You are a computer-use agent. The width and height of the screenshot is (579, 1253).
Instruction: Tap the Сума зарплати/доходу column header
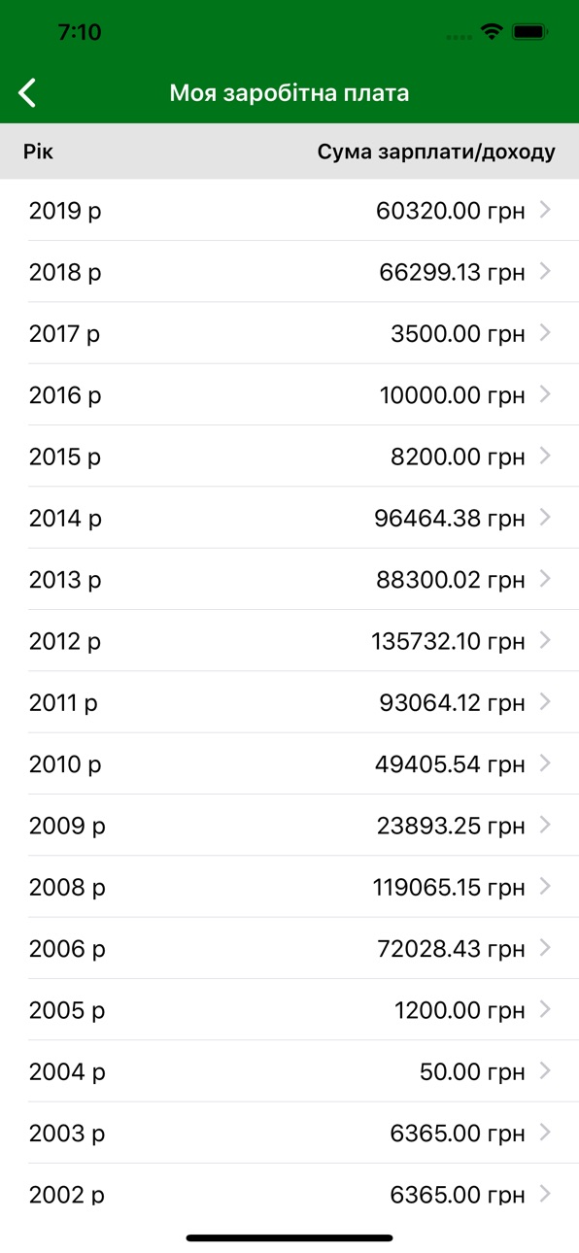(x=436, y=152)
